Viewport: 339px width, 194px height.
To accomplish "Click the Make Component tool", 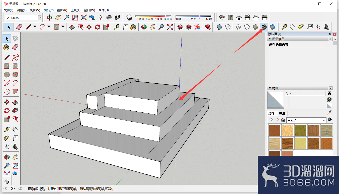I will point(15,38).
